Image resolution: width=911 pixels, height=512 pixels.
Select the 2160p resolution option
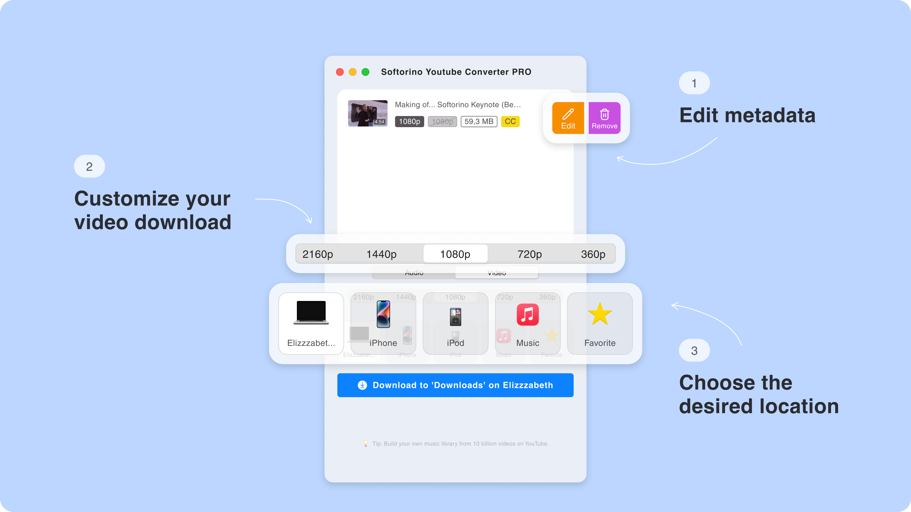[317, 254]
